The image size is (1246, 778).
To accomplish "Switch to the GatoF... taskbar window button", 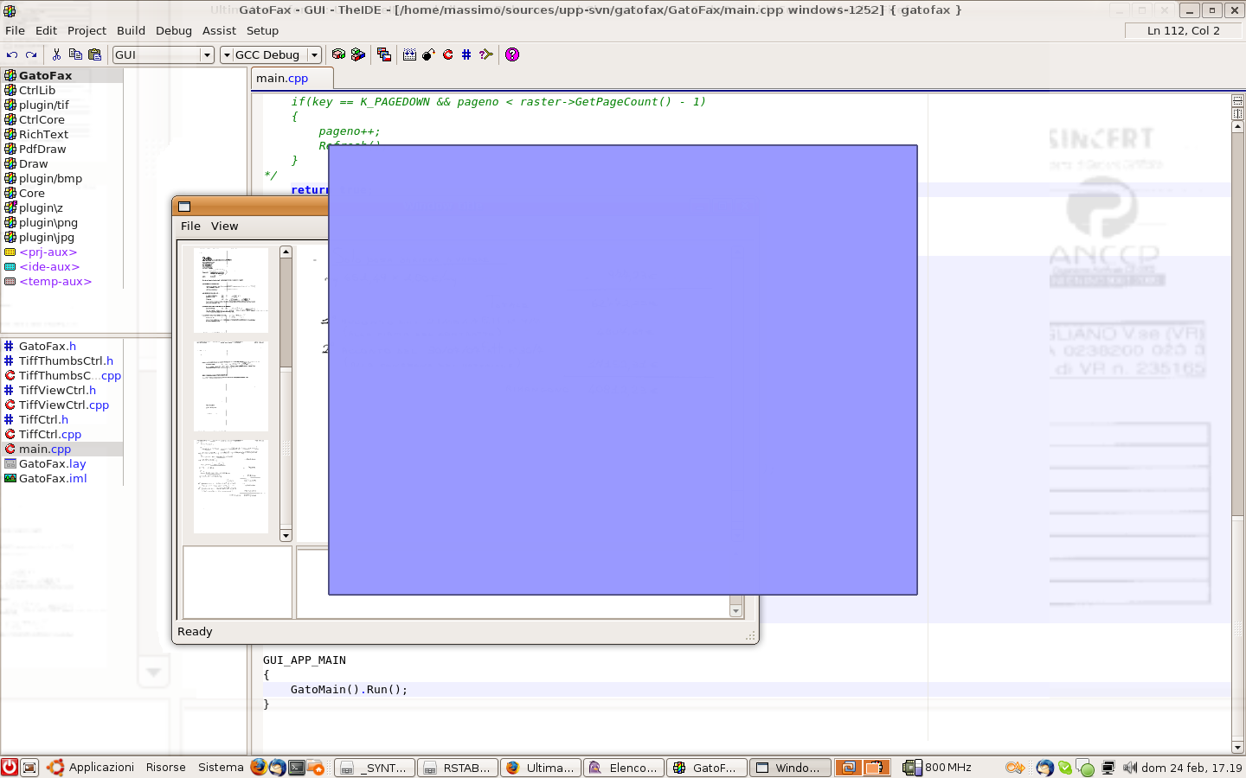I will 706,768.
